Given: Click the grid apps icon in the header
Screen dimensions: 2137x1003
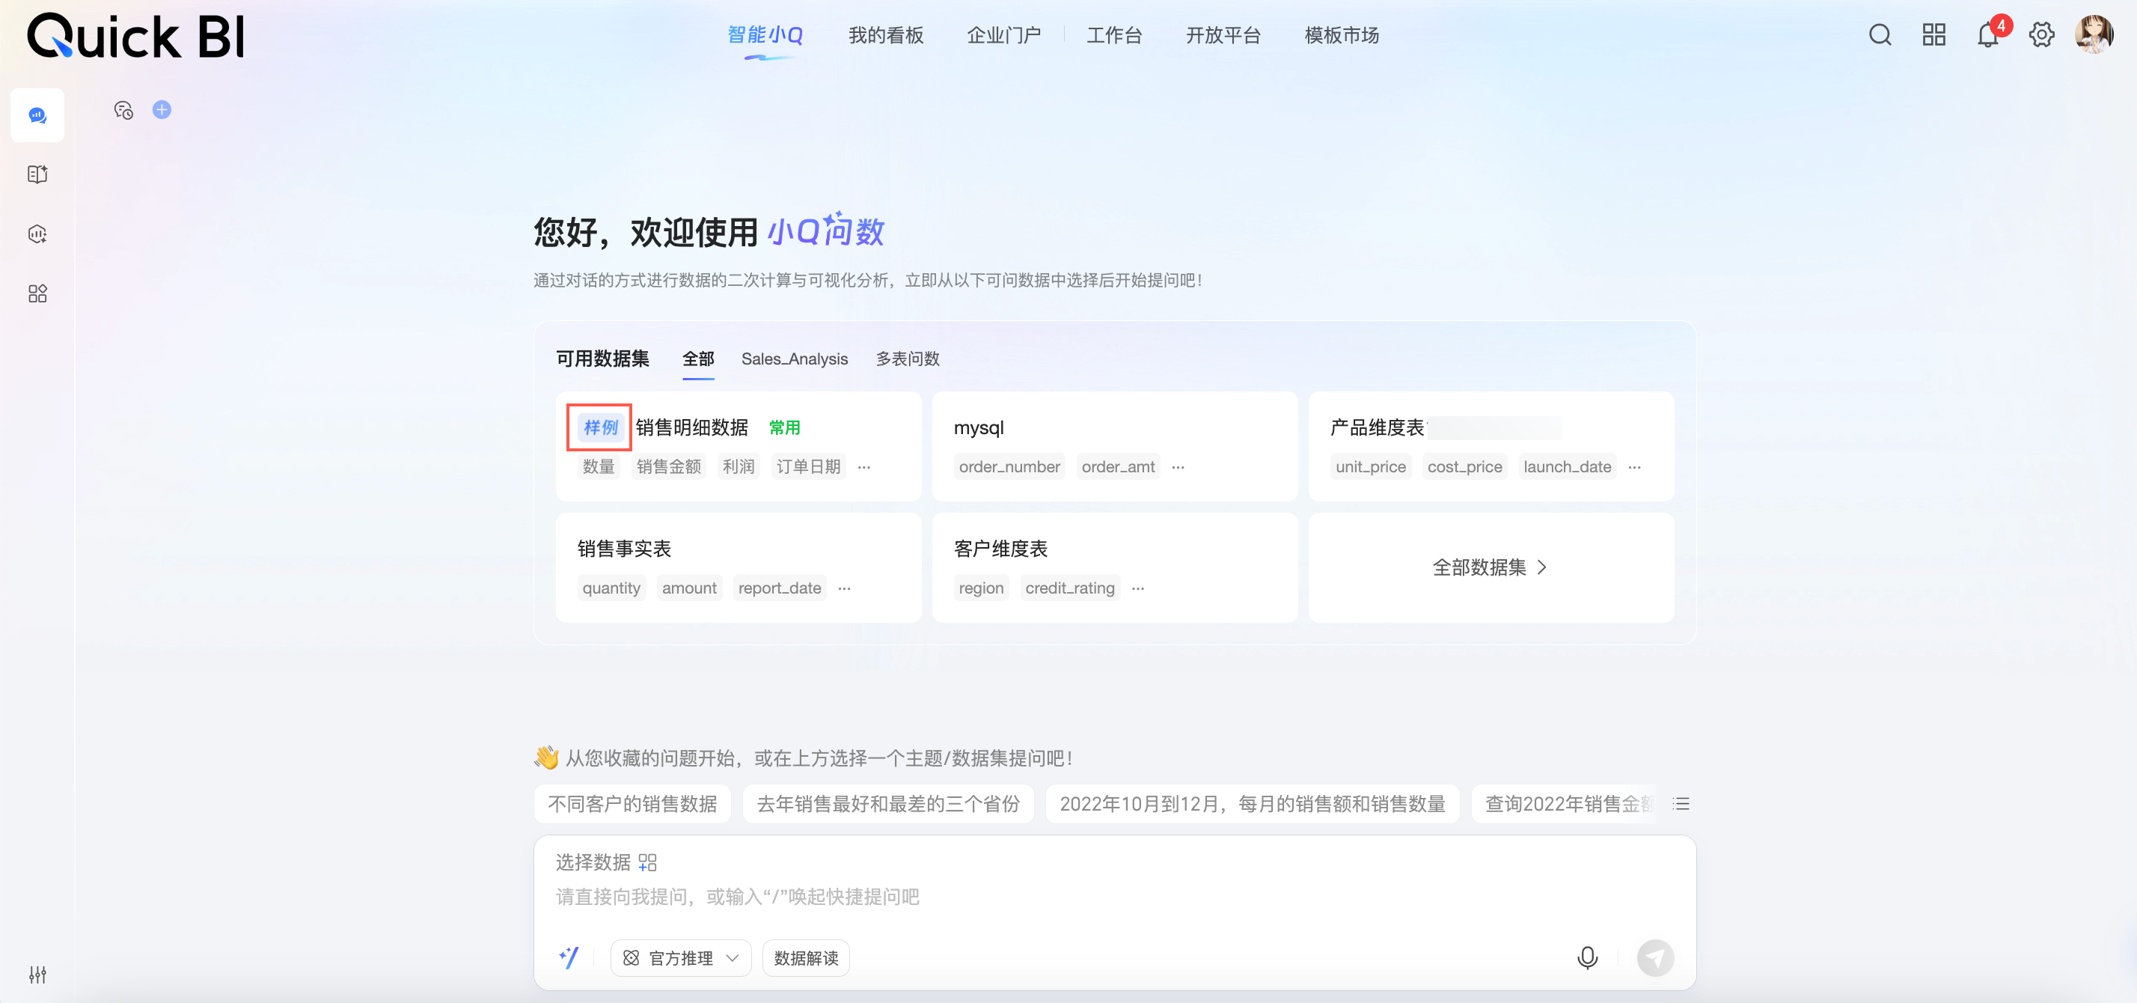Looking at the screenshot, I should (1933, 35).
